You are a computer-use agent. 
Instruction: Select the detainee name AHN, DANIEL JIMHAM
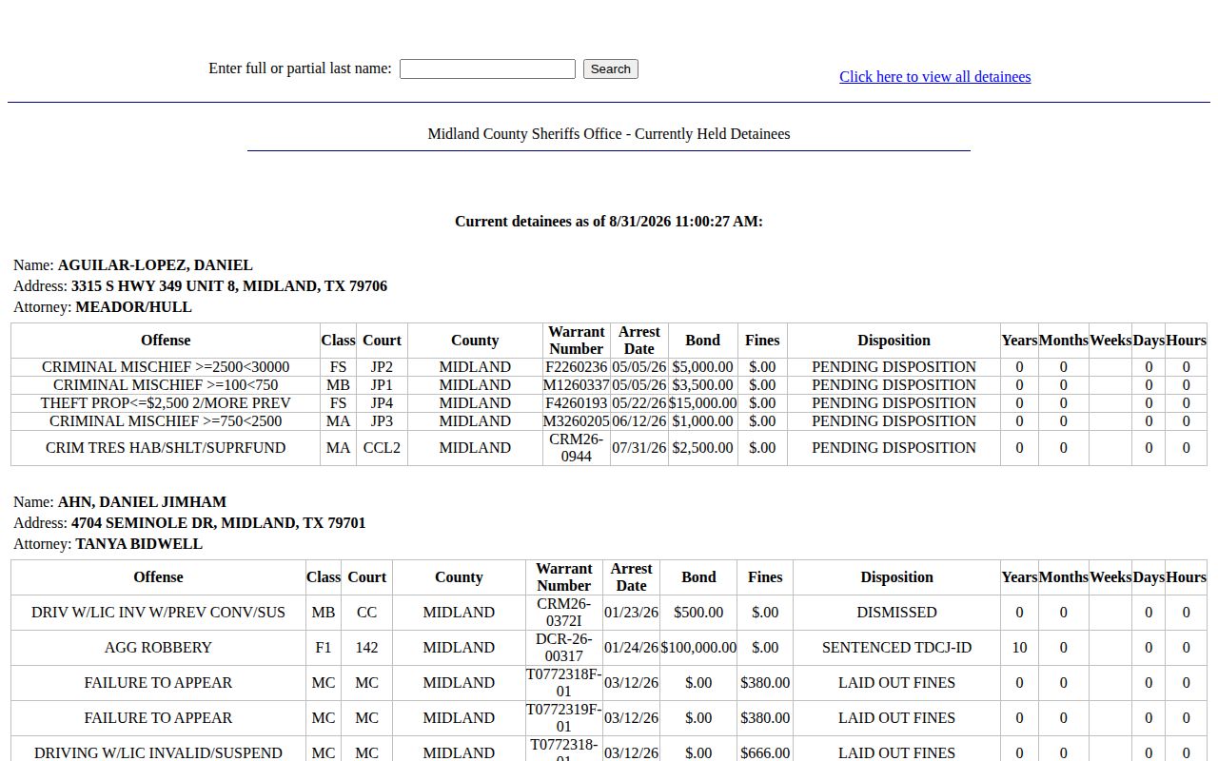coord(142,502)
